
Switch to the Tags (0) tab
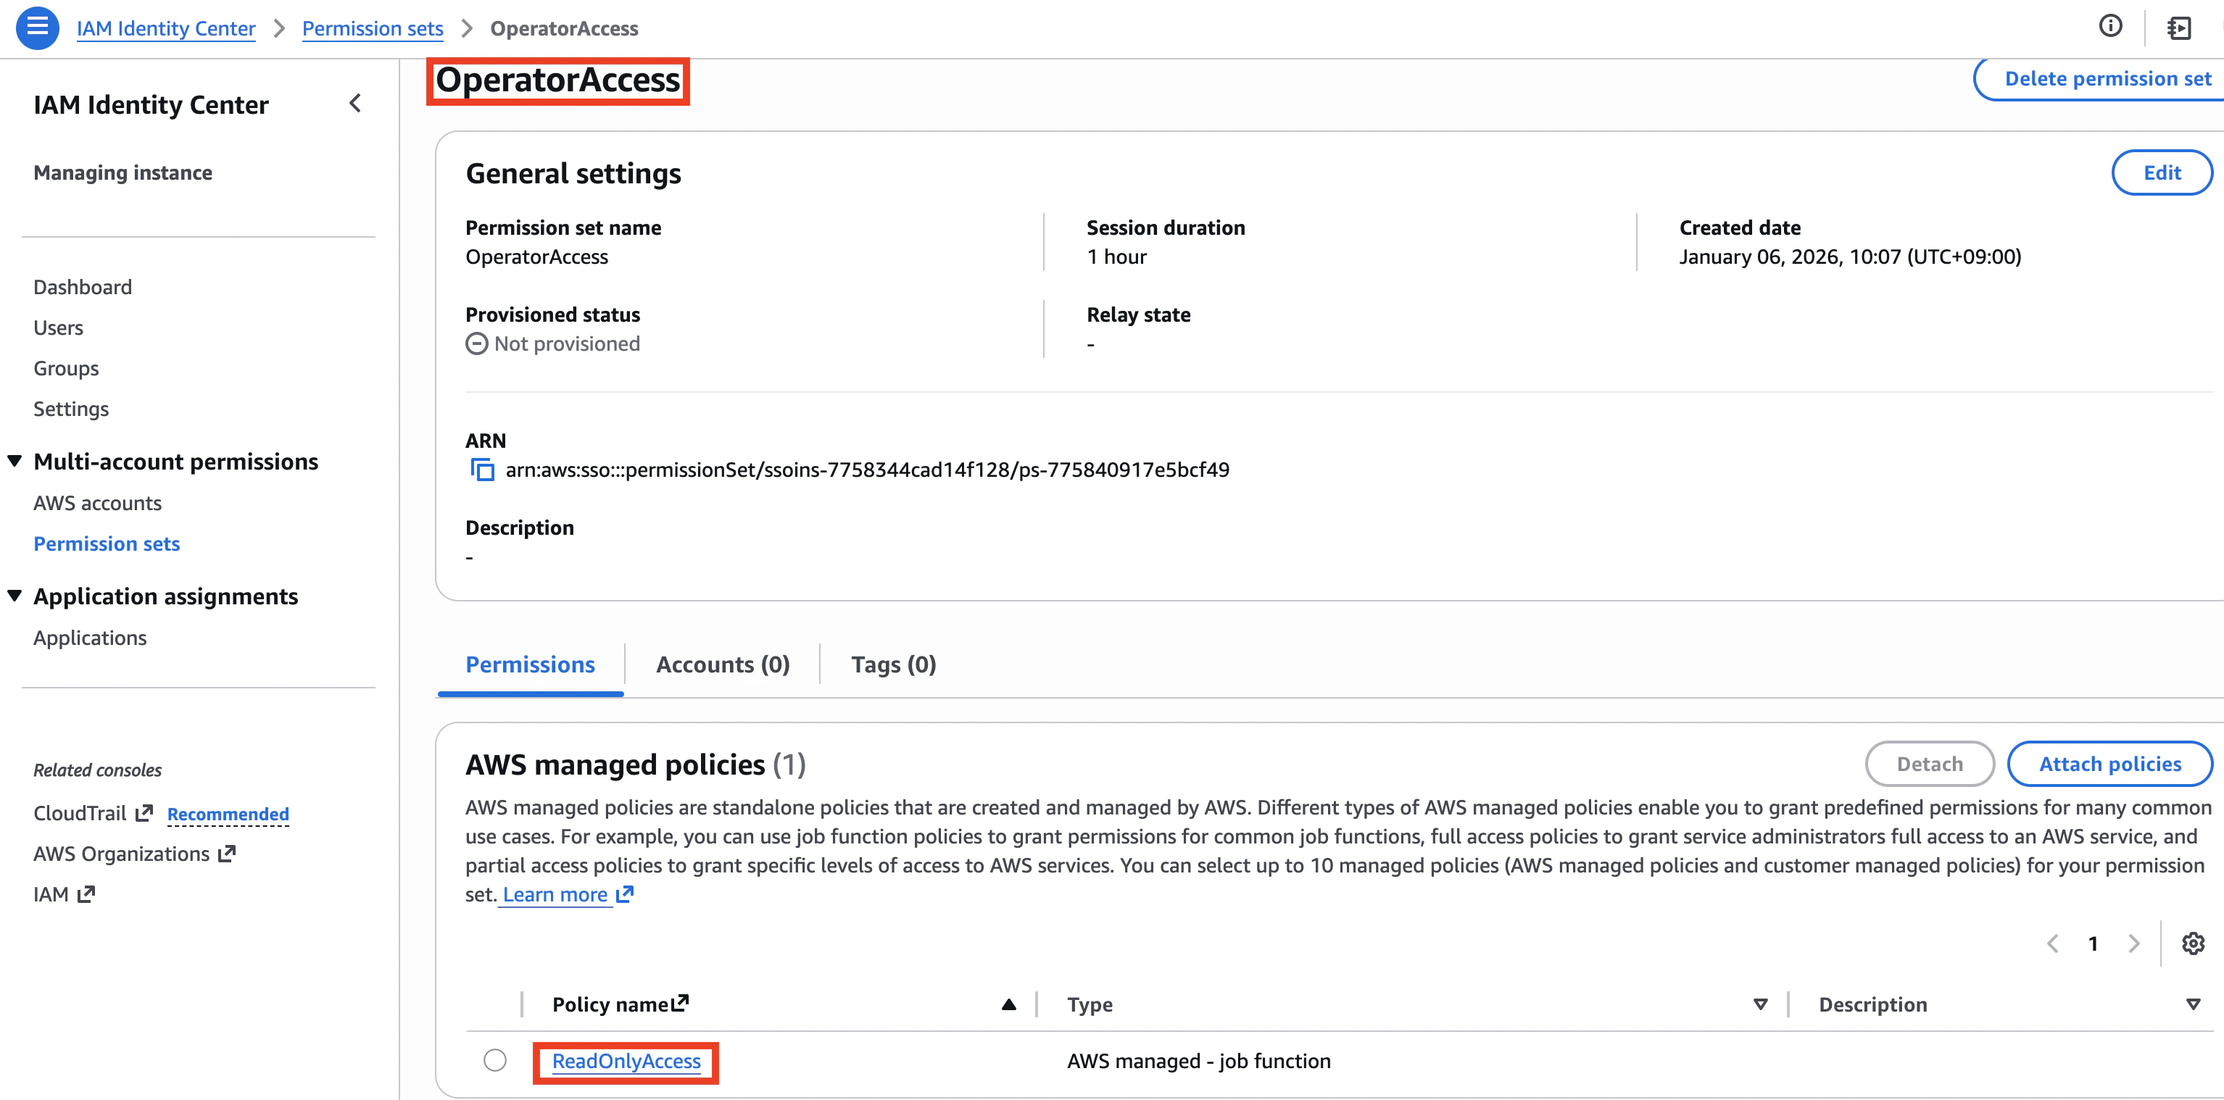pyautogui.click(x=892, y=664)
